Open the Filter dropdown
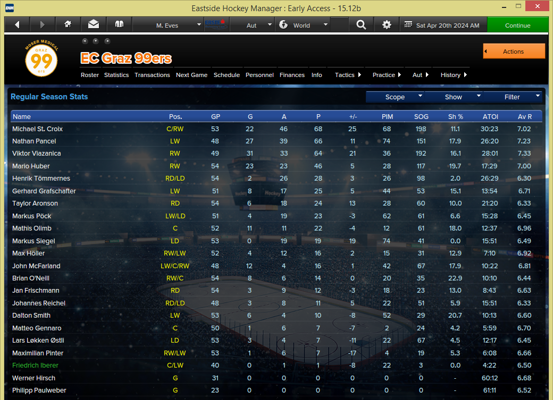 512,97
